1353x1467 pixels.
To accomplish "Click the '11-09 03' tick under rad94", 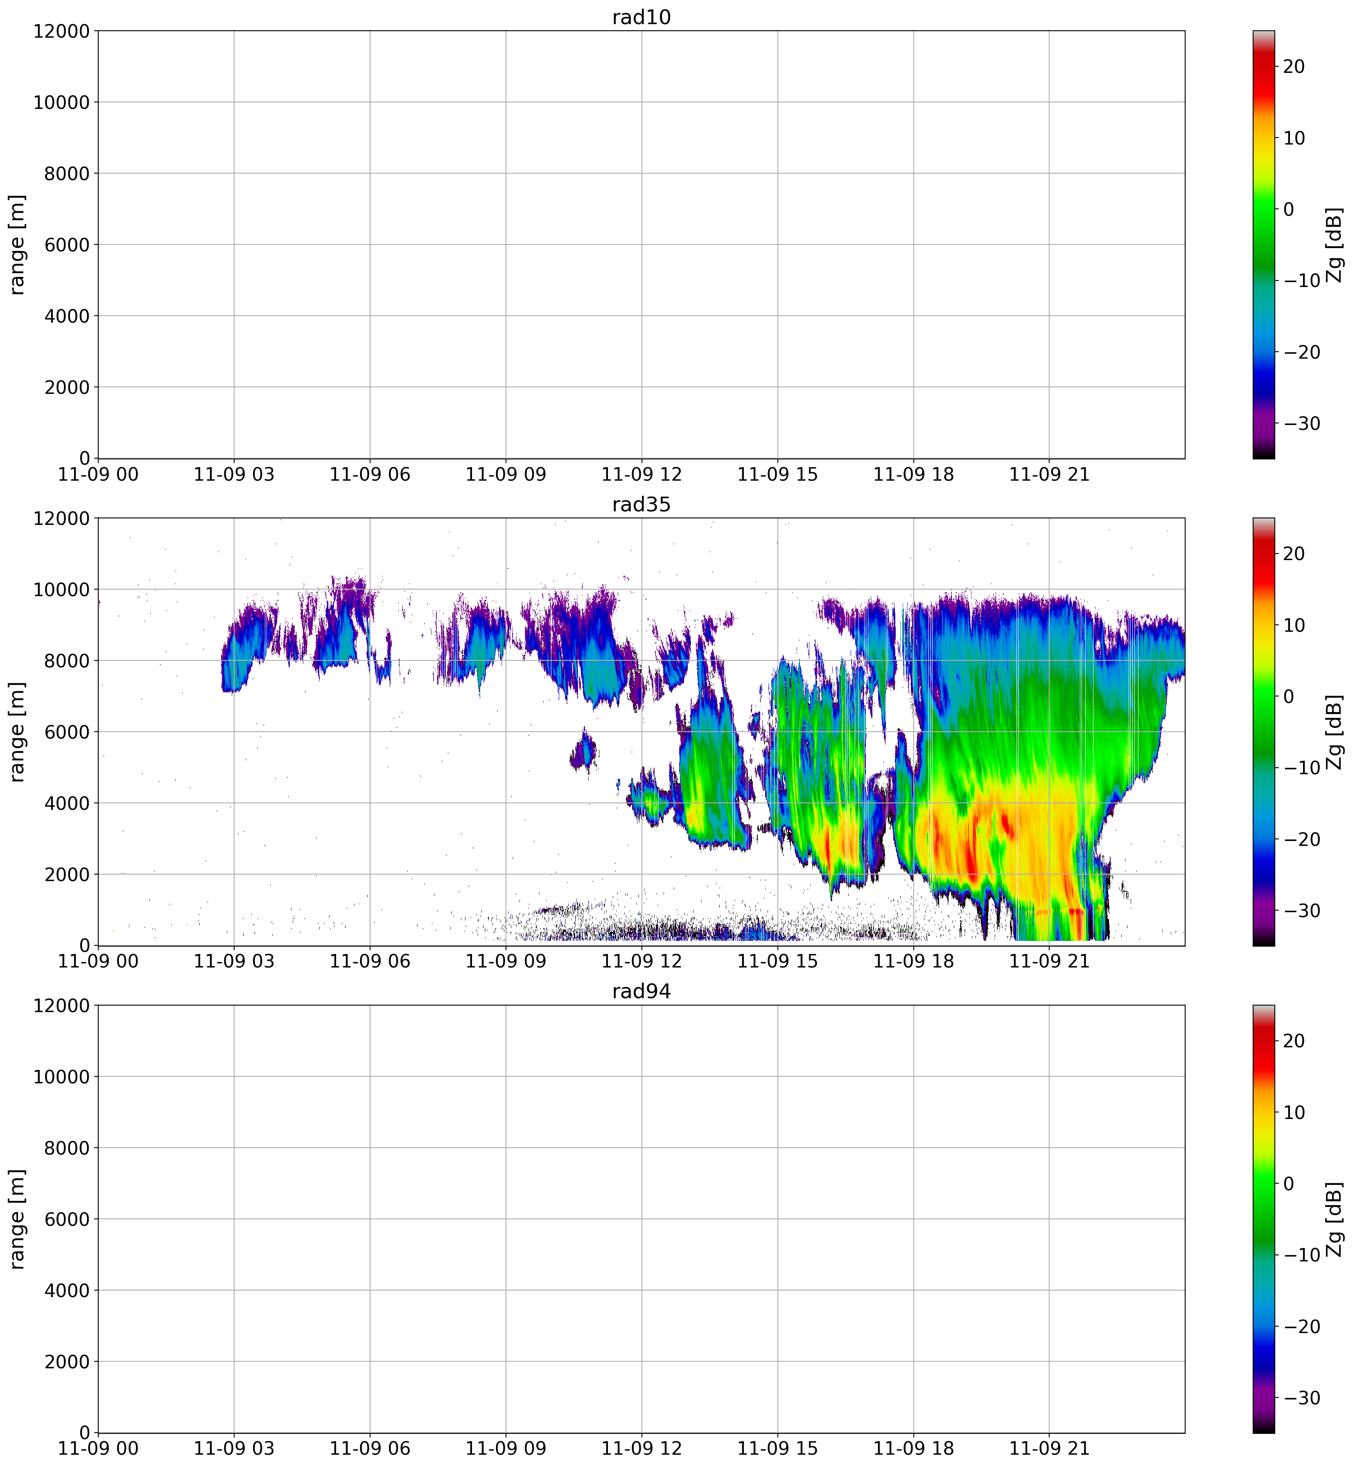I will (234, 1449).
